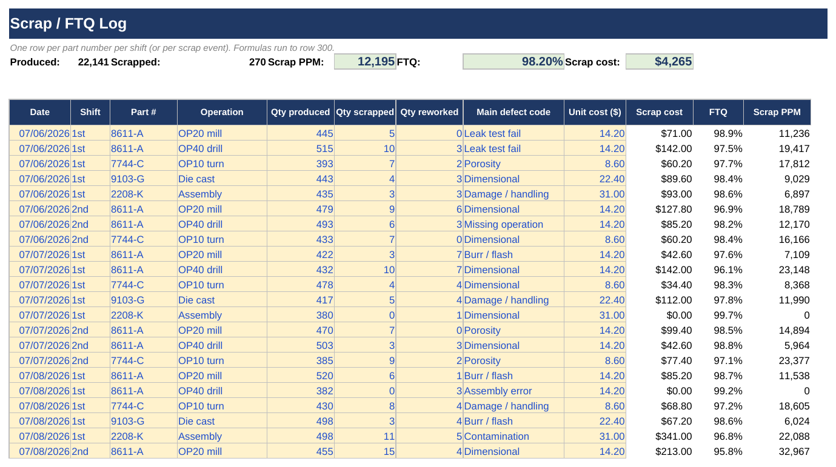Click qty produced value 393
Image resolution: width=836 pixels, height=467 pixels.
[301, 164]
